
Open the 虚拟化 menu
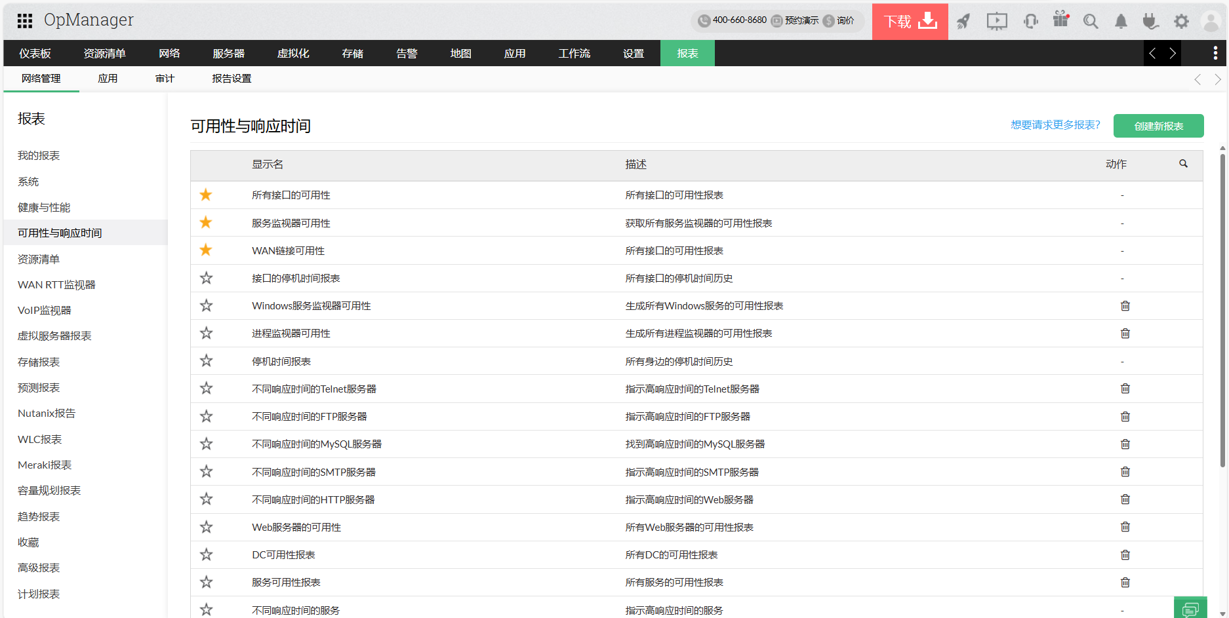(293, 54)
